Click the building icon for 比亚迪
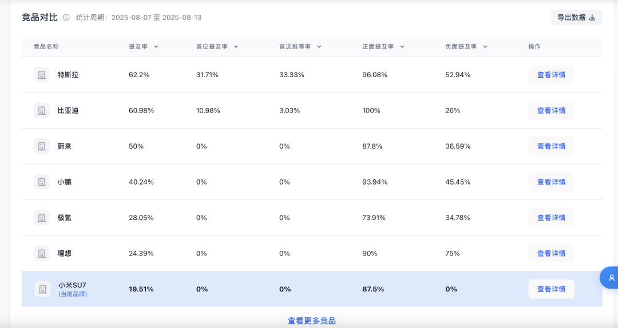The image size is (618, 328). click(x=41, y=111)
